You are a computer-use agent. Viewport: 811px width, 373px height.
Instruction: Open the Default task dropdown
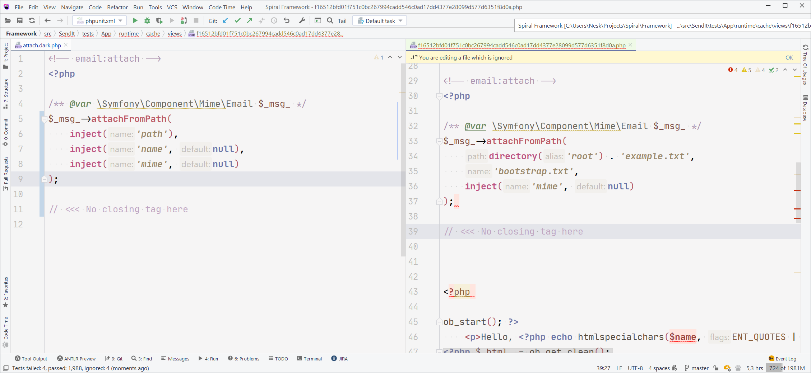pos(380,21)
